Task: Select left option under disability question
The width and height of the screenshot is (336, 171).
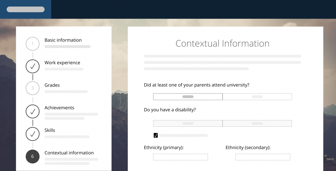Action: coord(188,123)
